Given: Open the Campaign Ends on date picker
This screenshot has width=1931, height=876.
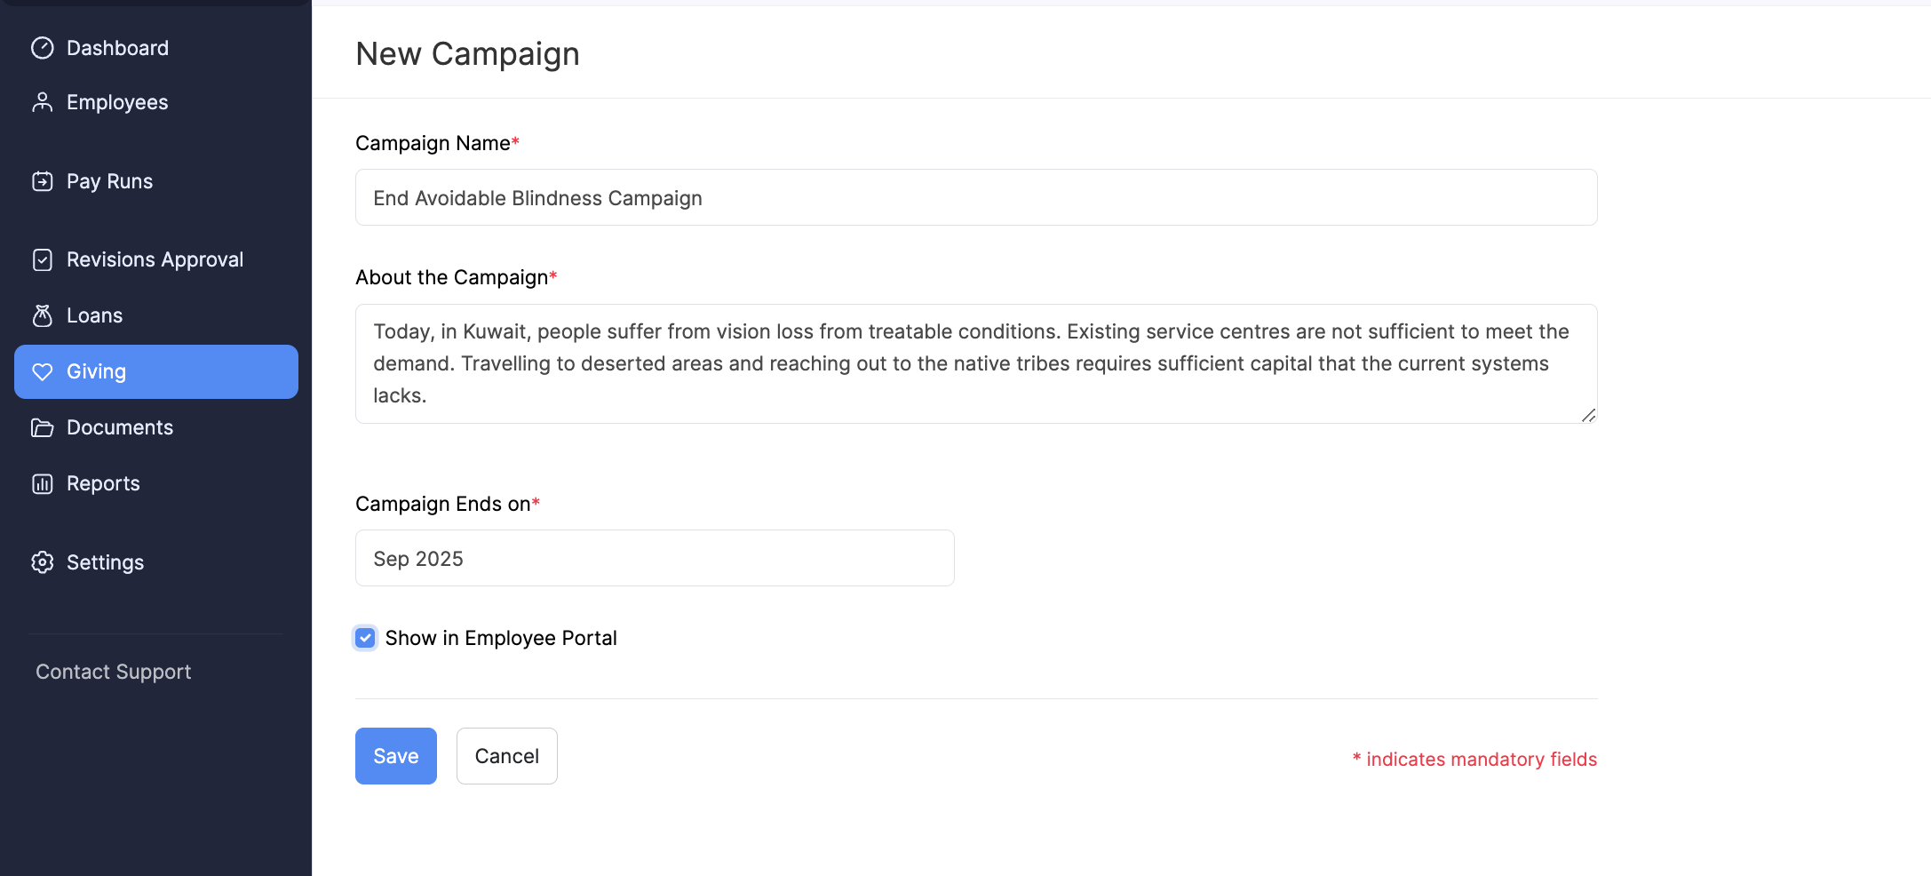Looking at the screenshot, I should (x=655, y=558).
